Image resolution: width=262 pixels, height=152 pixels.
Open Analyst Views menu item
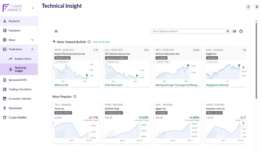point(23,59)
